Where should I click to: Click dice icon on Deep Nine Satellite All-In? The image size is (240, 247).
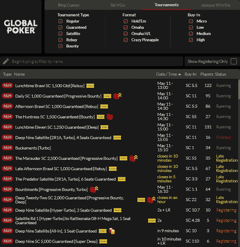click(112, 231)
